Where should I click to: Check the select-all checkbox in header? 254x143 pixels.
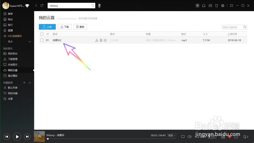click(42, 34)
